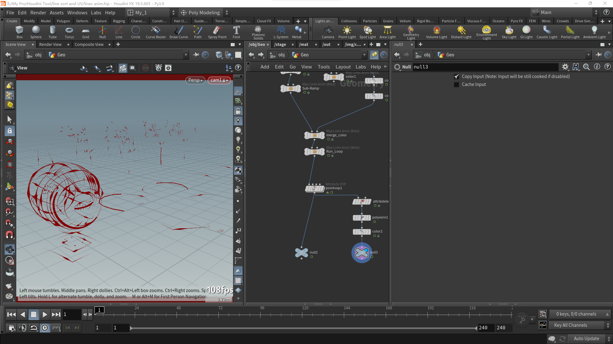Add a Camera from the shelf
Image resolution: width=613 pixels, height=344 pixels.
pos(328,32)
